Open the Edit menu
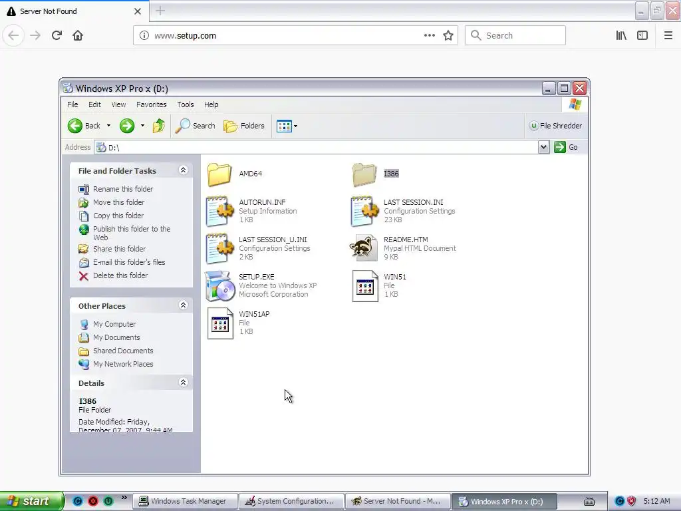This screenshot has height=511, width=681. click(x=94, y=104)
